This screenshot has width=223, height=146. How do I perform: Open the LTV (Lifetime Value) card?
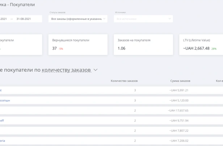coord(201,44)
